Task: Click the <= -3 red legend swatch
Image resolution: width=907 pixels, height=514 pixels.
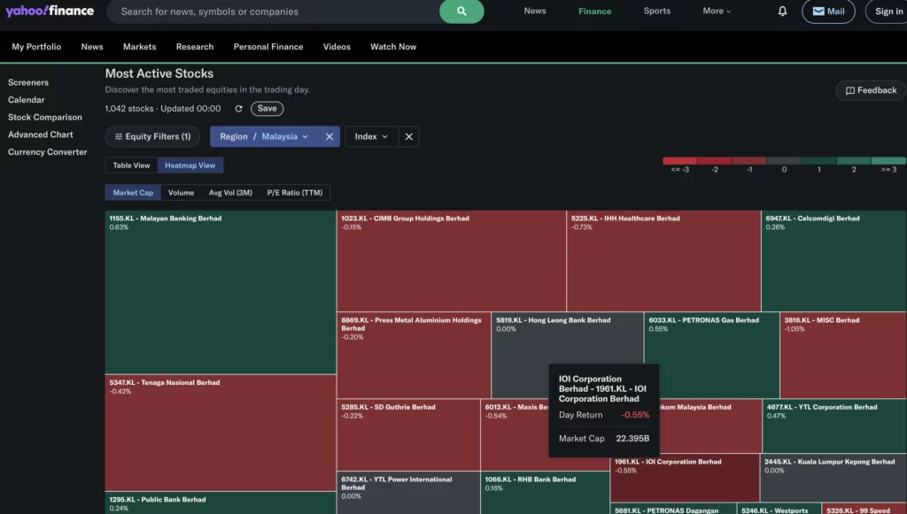Action: pos(679,161)
